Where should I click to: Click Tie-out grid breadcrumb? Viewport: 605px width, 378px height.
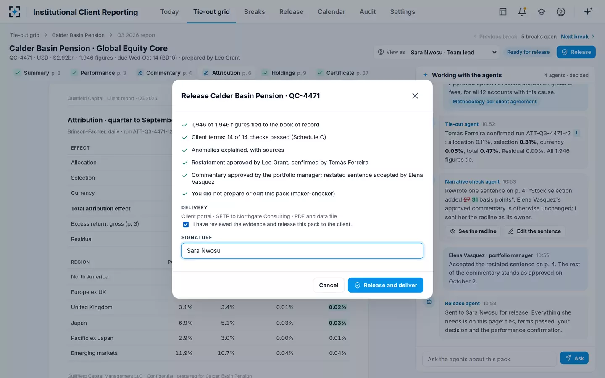pos(25,35)
